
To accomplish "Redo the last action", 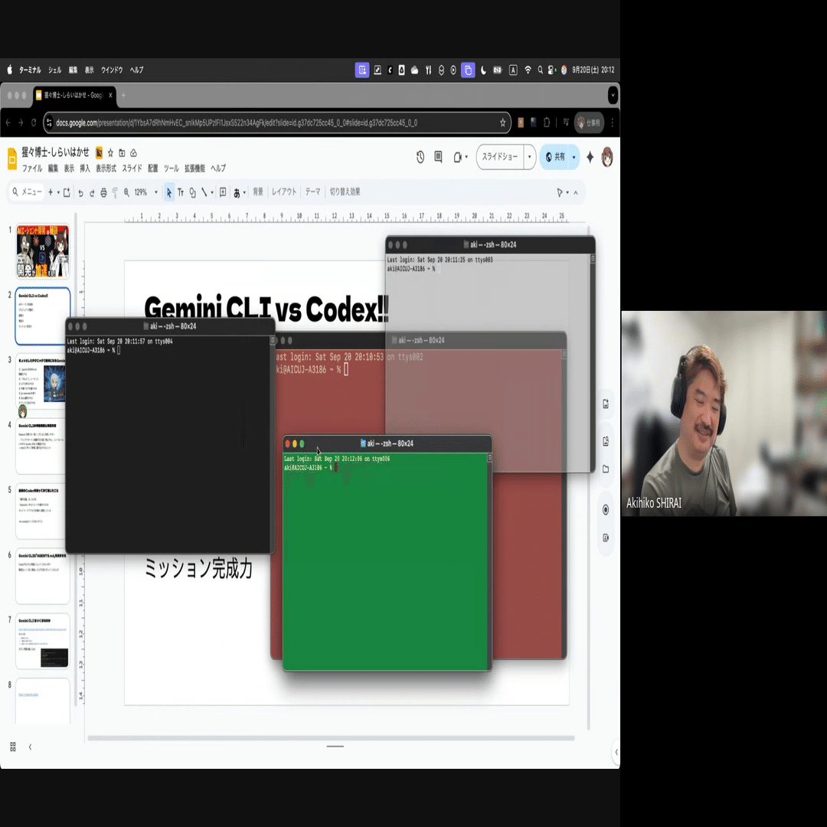I will pyautogui.click(x=92, y=192).
